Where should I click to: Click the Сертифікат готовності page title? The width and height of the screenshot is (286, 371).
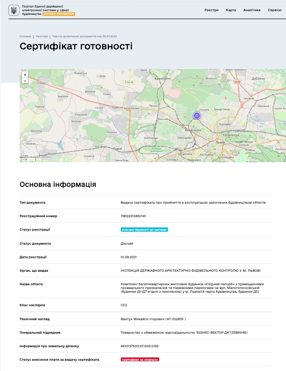pos(76,46)
